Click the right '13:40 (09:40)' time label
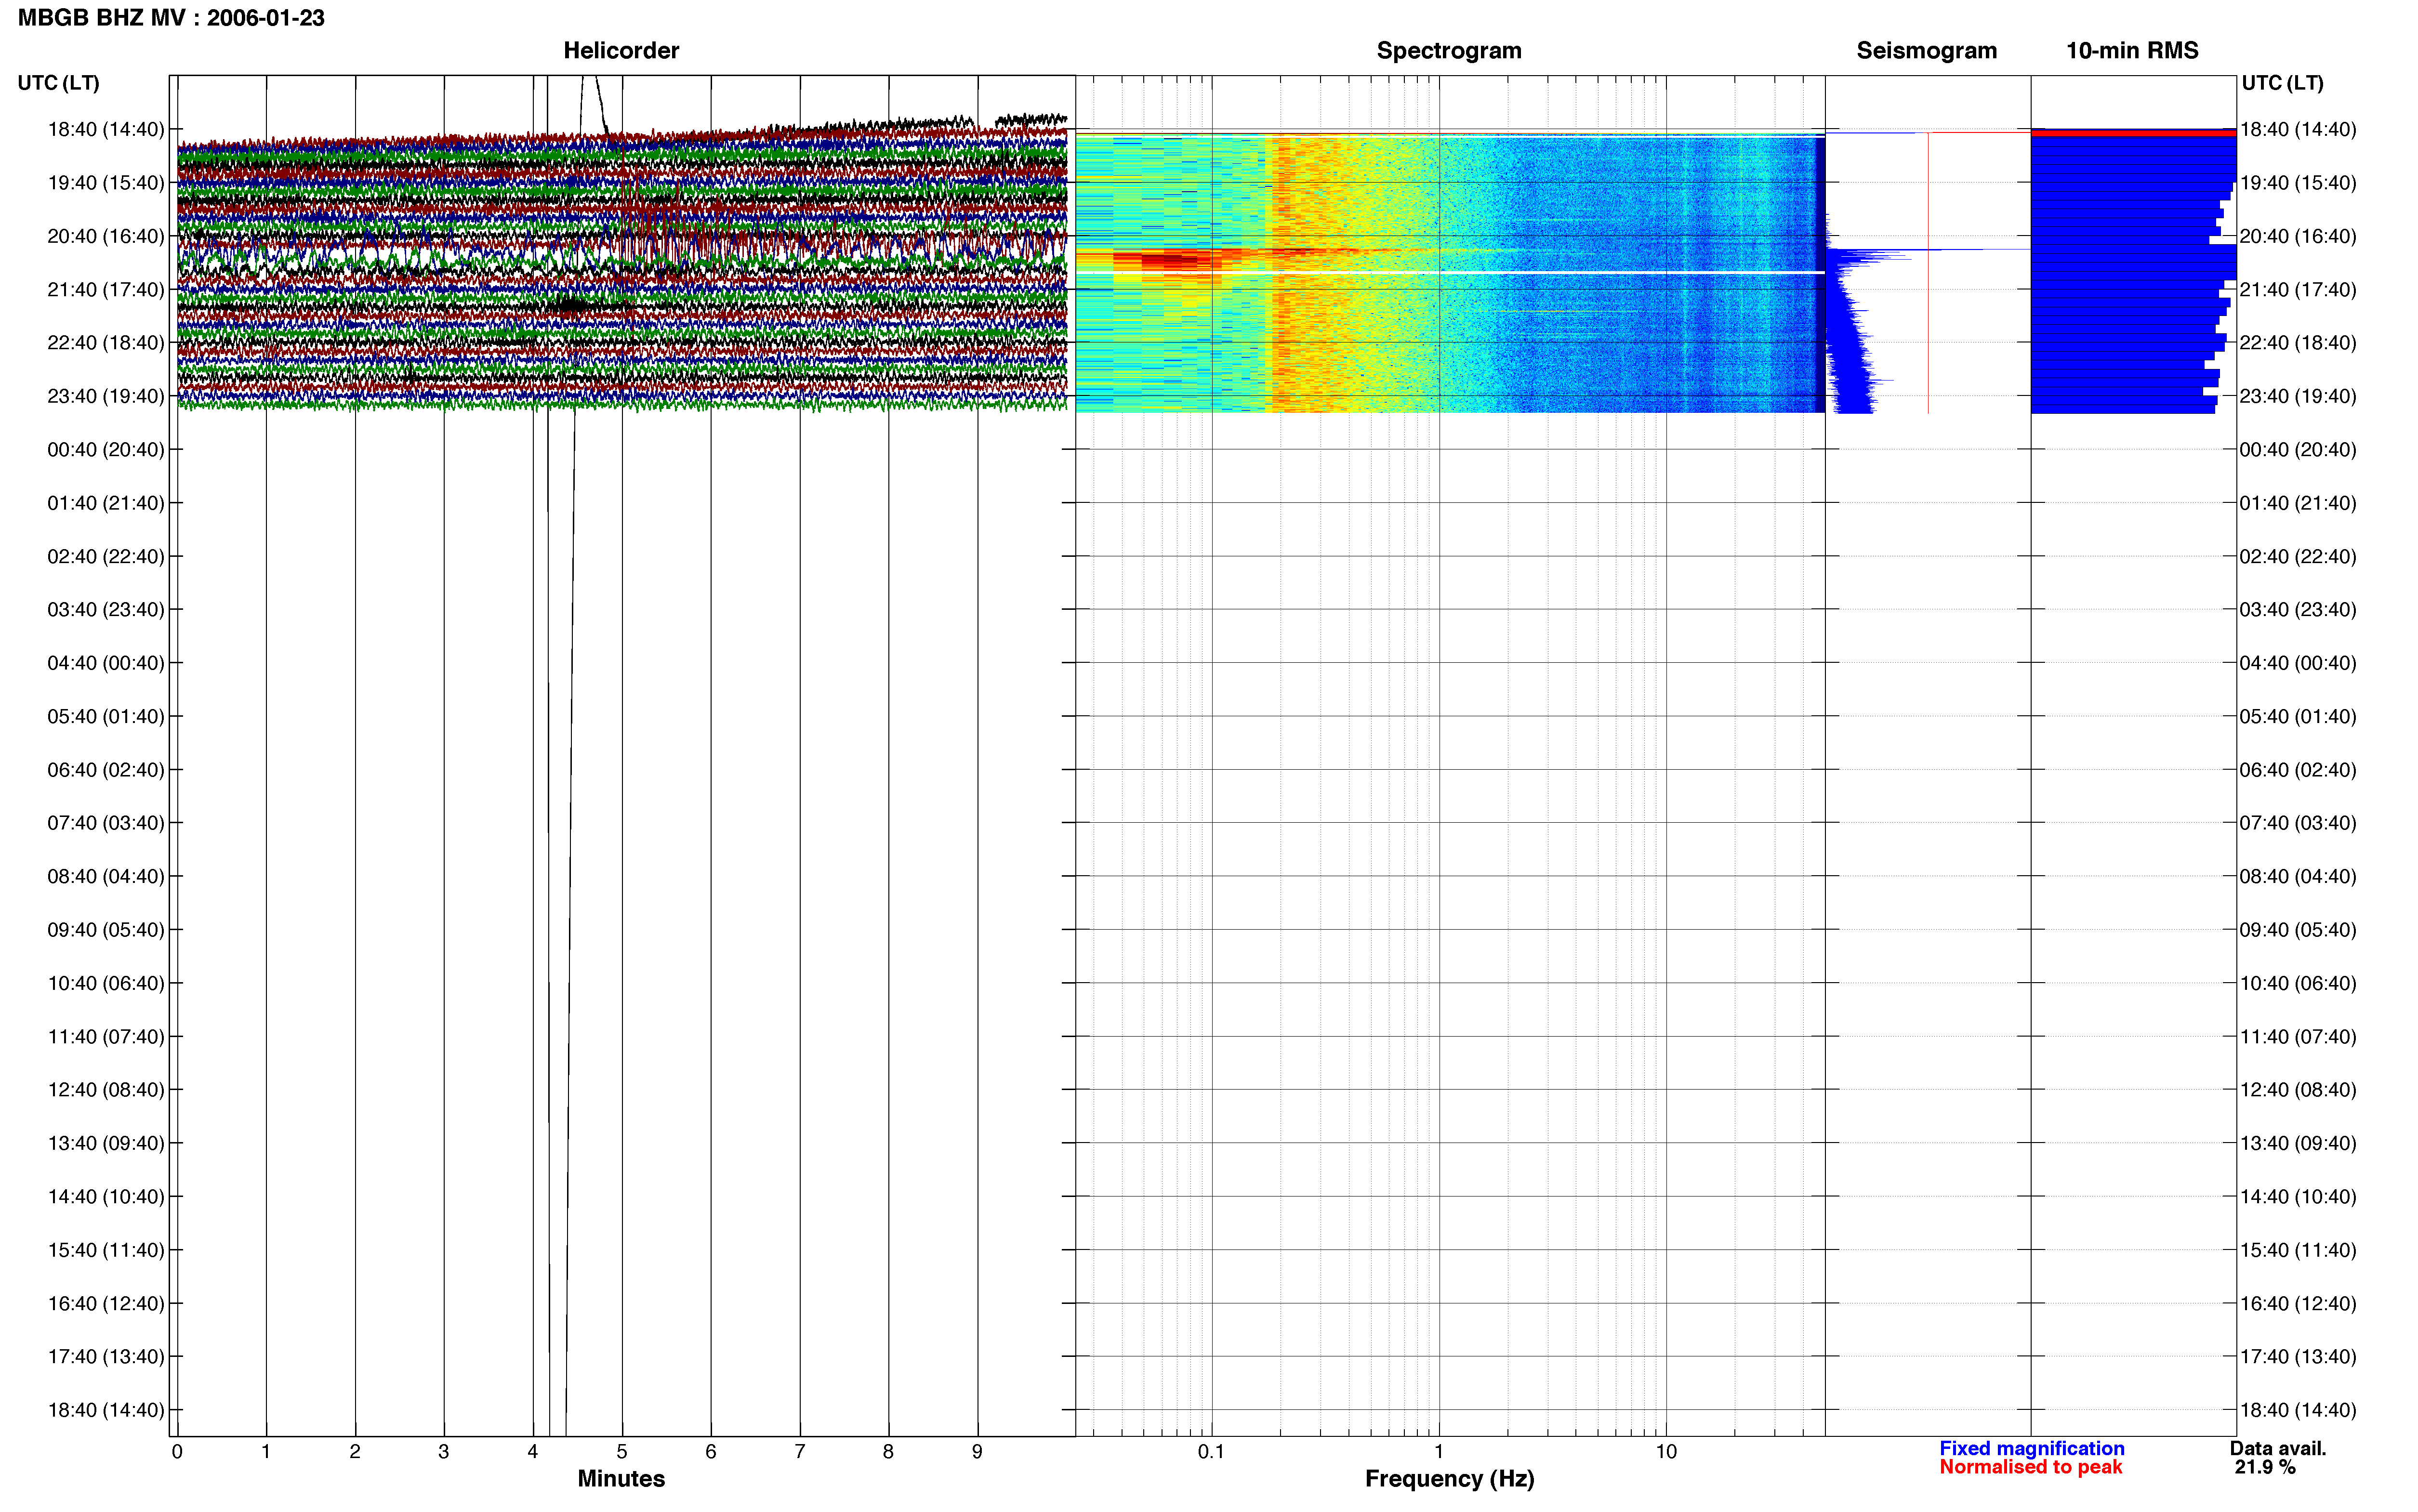Screen dimensions: 2418x1512 [2298, 1143]
